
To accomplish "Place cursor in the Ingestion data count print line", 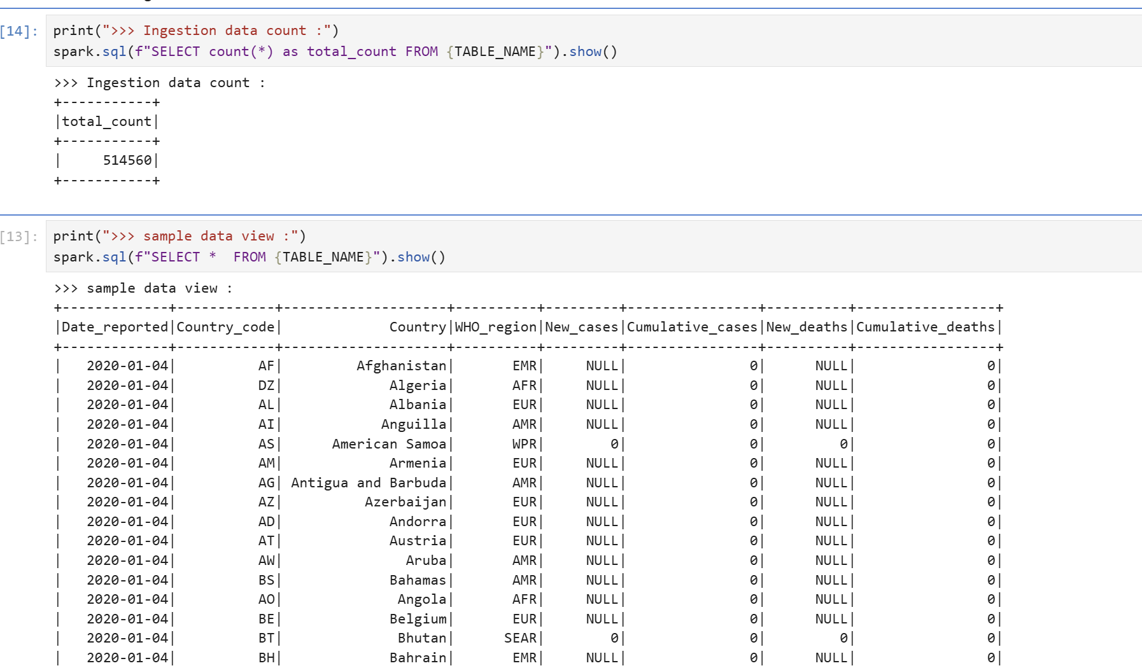I will pyautogui.click(x=195, y=31).
